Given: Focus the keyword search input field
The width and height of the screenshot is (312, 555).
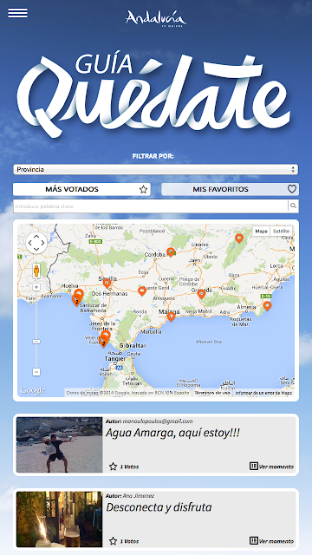Looking at the screenshot, I should (x=151, y=206).
